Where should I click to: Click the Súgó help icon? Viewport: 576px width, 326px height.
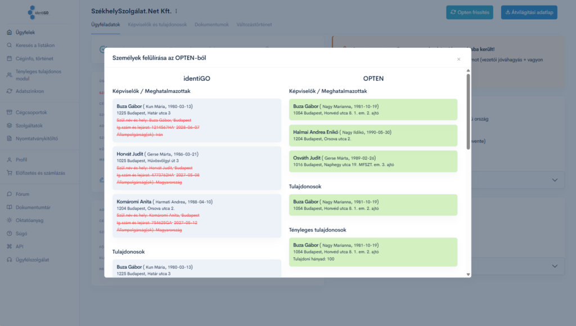point(9,234)
